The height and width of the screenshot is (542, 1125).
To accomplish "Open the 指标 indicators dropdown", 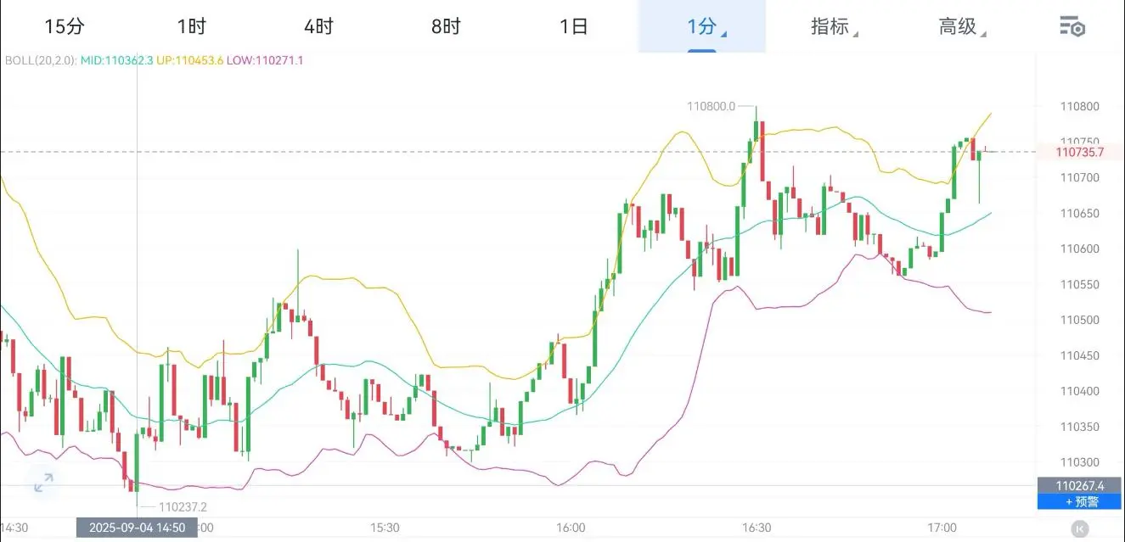I will [x=834, y=26].
